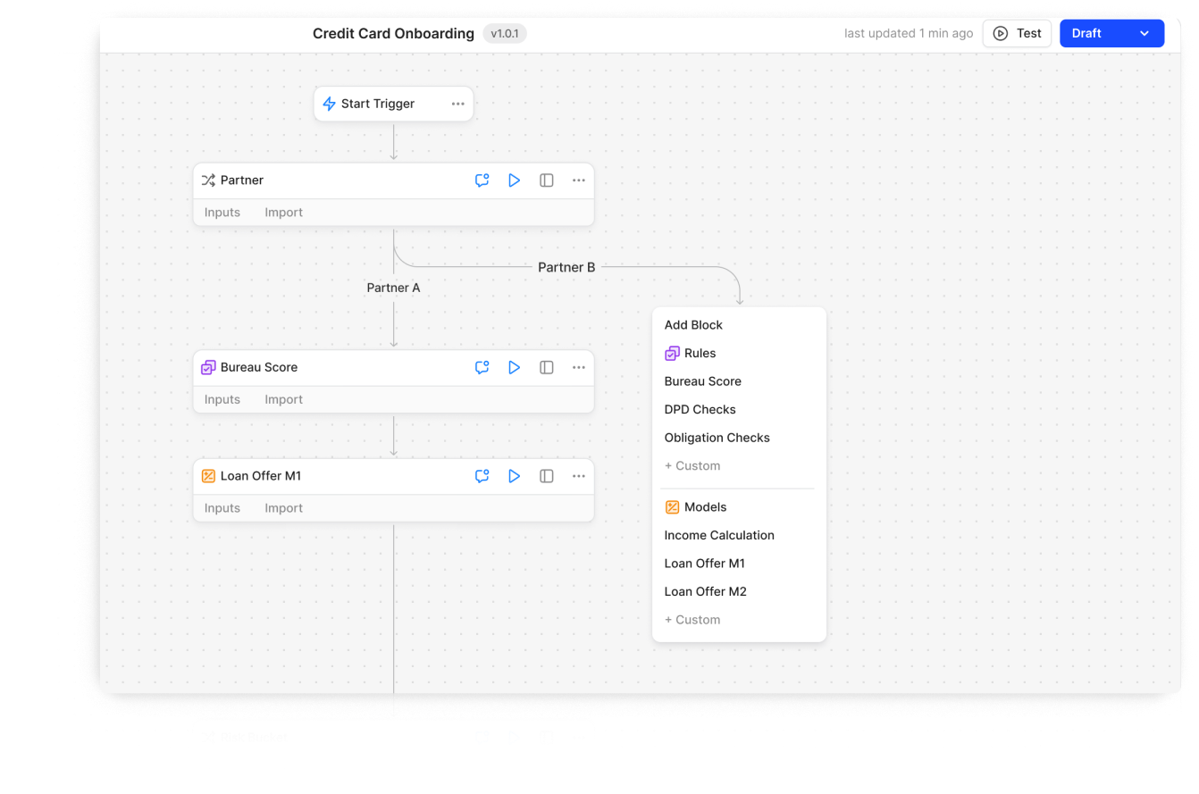Toggle side panel icon on Partner block
The height and width of the screenshot is (794, 1199).
[x=547, y=180]
